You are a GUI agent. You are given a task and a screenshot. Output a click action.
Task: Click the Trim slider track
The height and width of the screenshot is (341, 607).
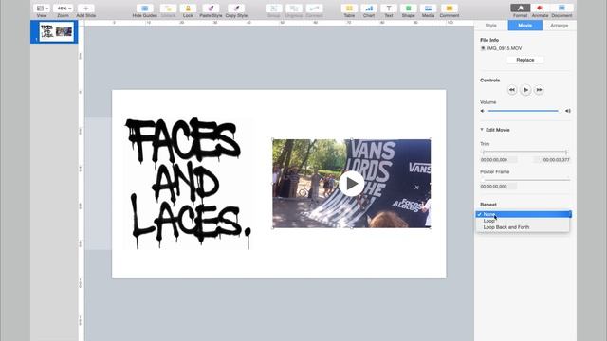click(x=524, y=152)
